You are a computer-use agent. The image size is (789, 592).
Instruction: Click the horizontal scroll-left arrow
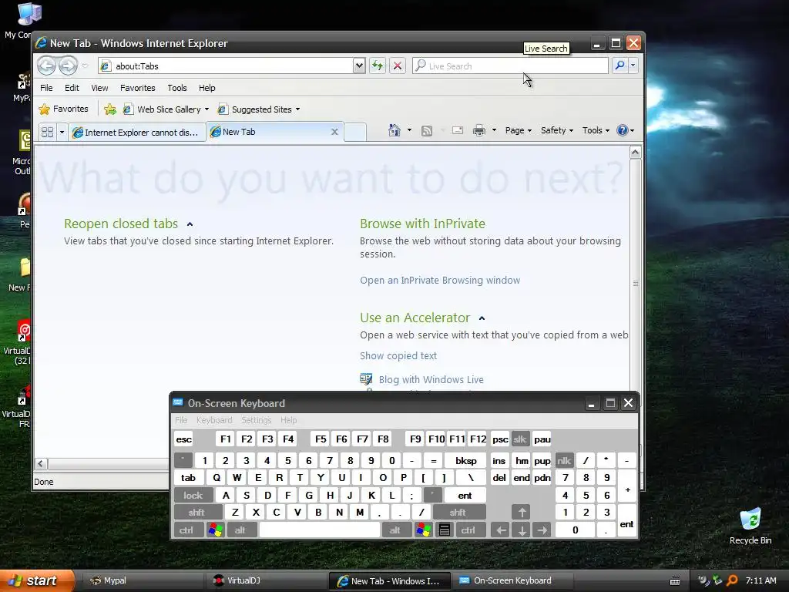click(42, 463)
